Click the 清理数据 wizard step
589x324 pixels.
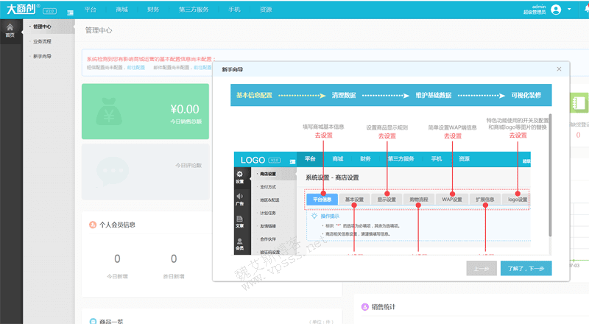click(x=344, y=96)
